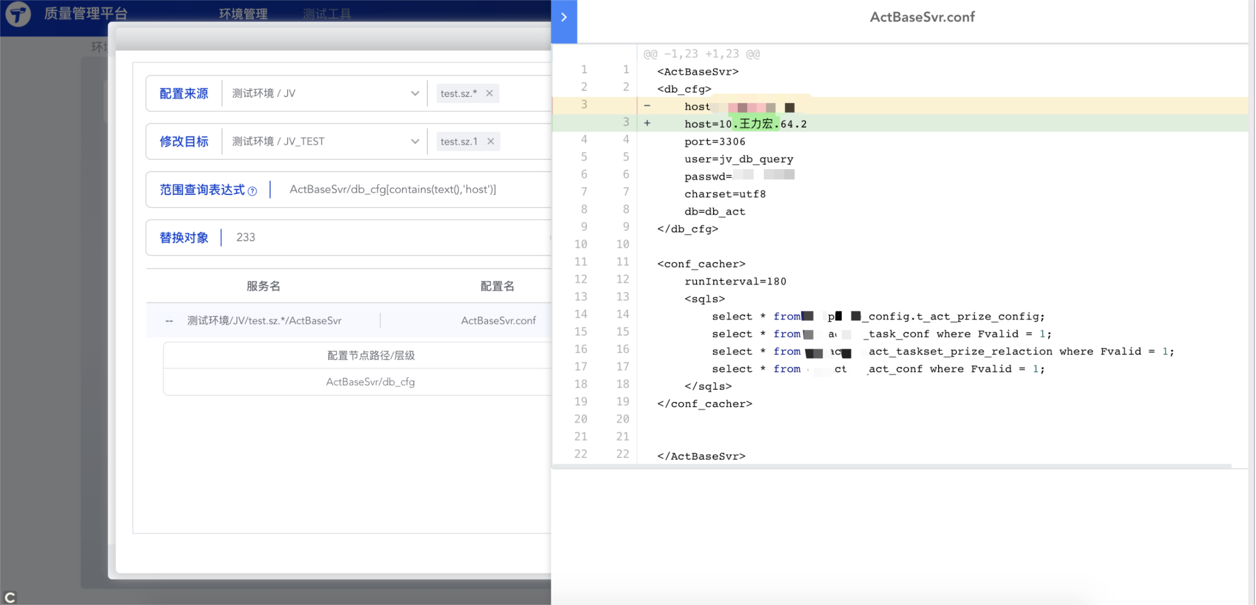Open the 环境管理 menu
This screenshot has width=1256, height=605.
[x=243, y=14]
